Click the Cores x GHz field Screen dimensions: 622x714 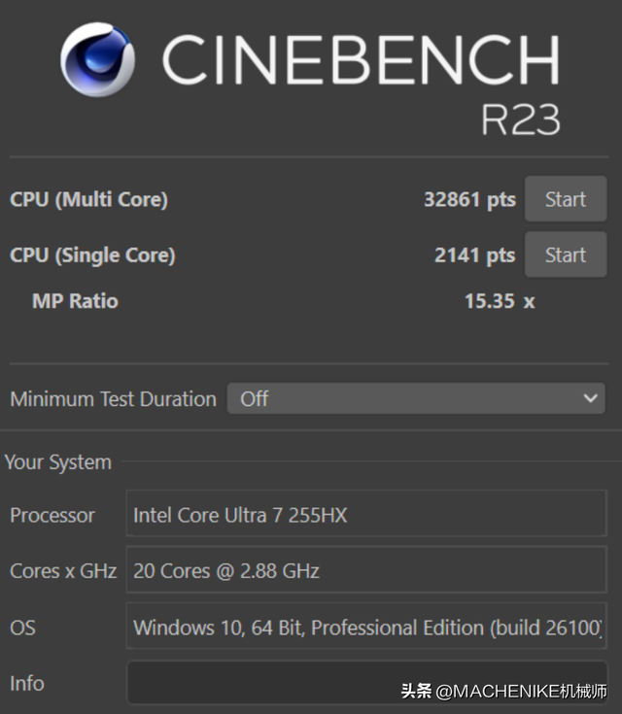(366, 569)
